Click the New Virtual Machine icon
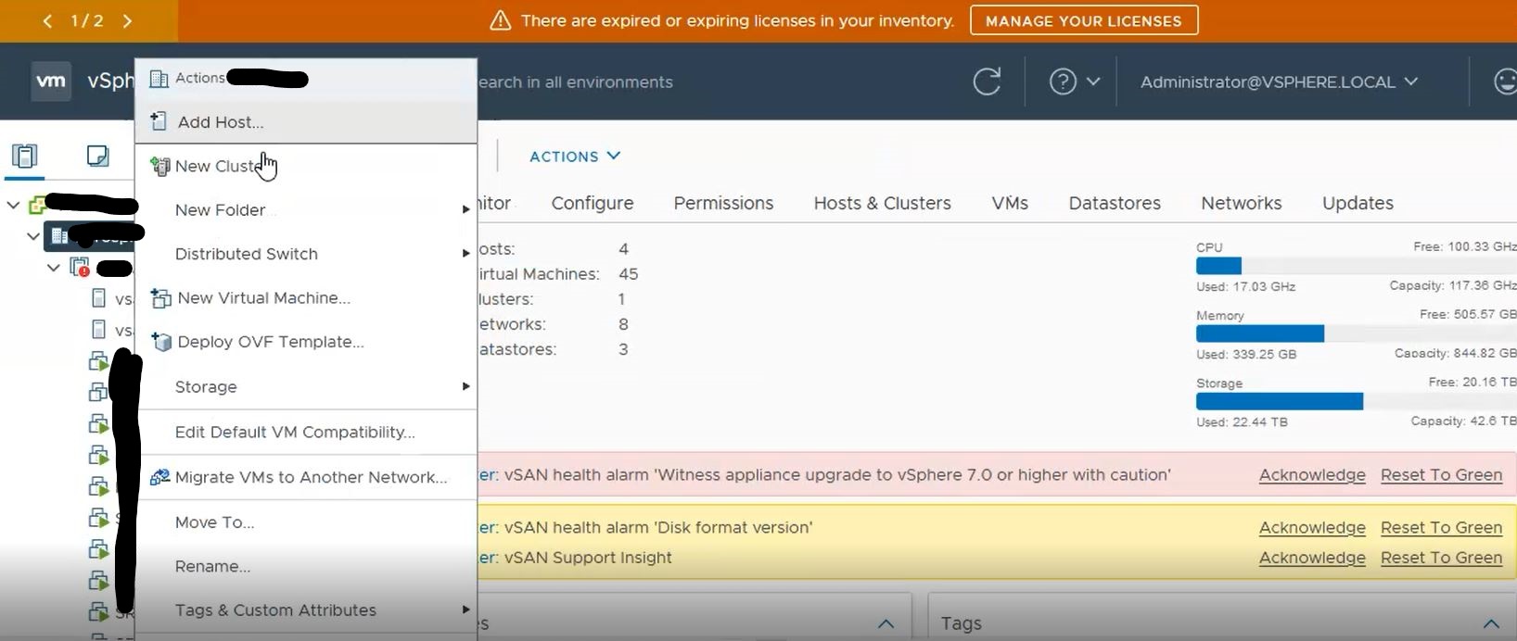Screen dimensions: 1517x641 160,298
